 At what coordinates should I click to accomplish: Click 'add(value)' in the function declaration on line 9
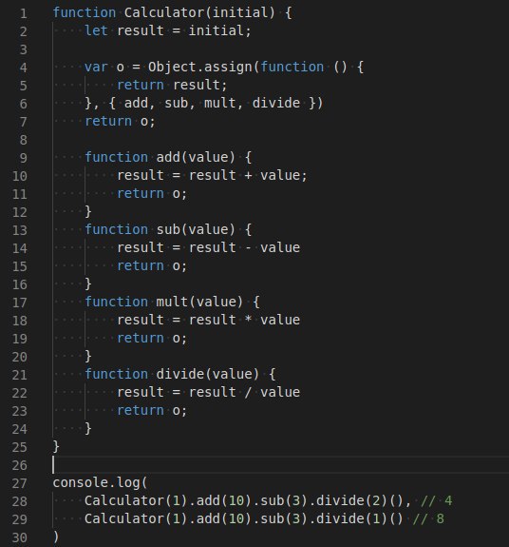[196, 157]
